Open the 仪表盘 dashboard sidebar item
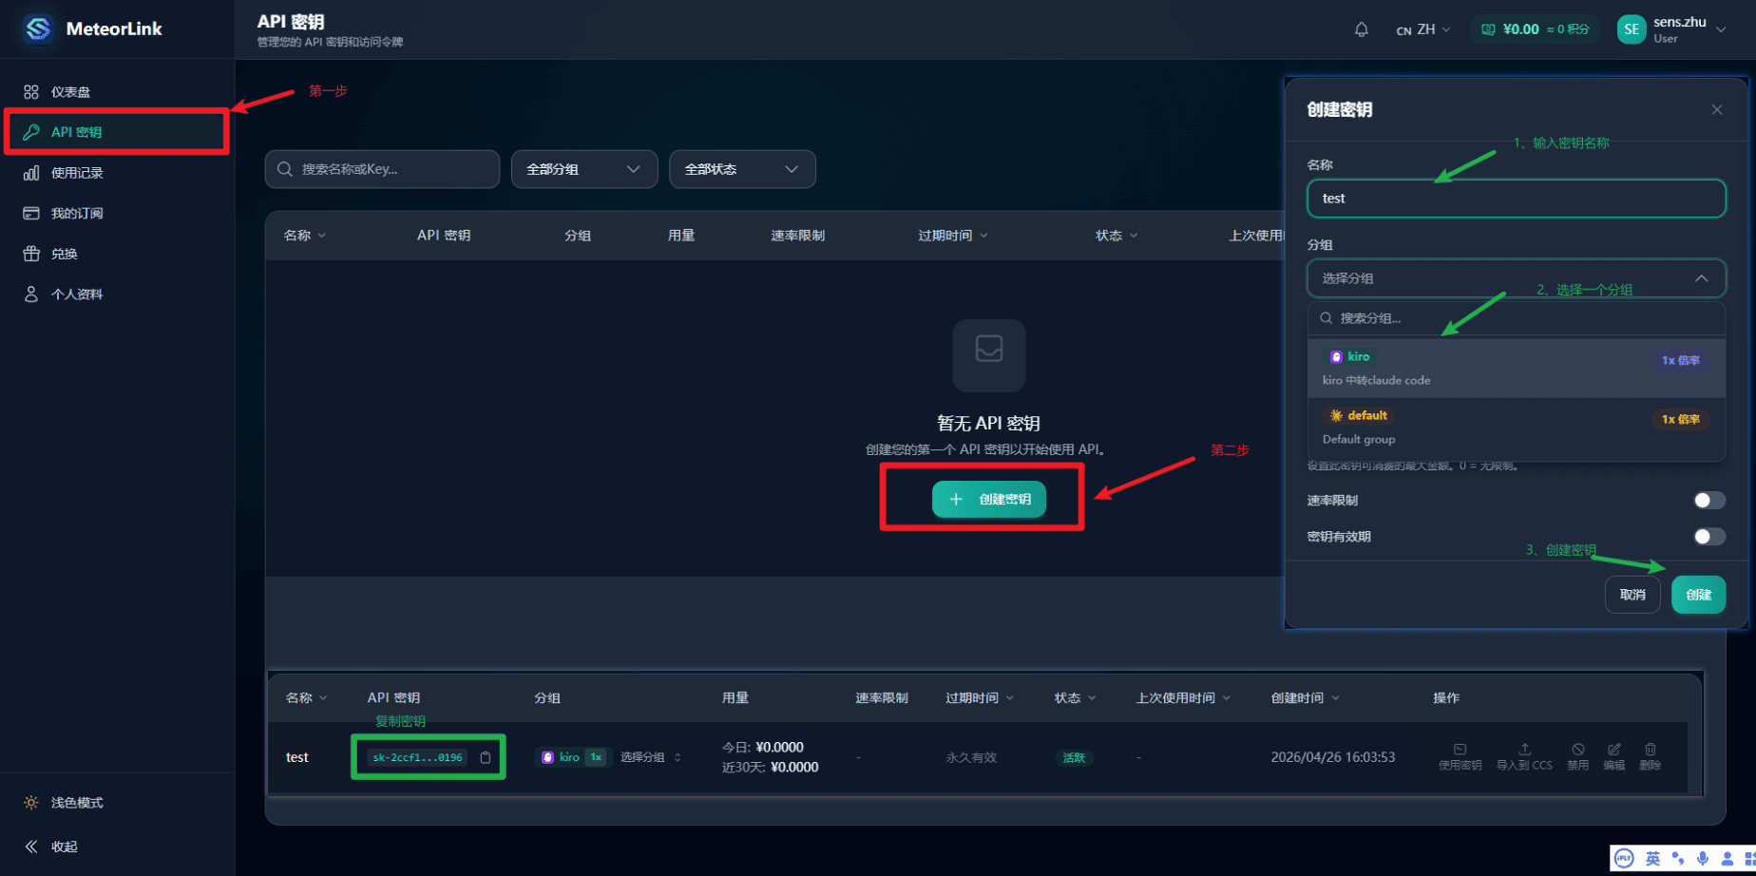The width and height of the screenshot is (1756, 876). (x=117, y=92)
